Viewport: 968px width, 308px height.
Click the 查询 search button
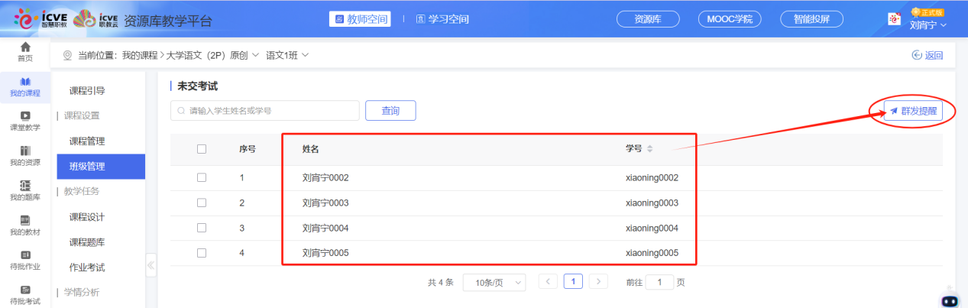pyautogui.click(x=390, y=111)
